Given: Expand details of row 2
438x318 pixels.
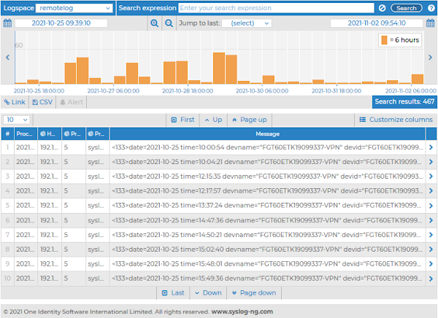Looking at the screenshot, I should (x=431, y=162).
